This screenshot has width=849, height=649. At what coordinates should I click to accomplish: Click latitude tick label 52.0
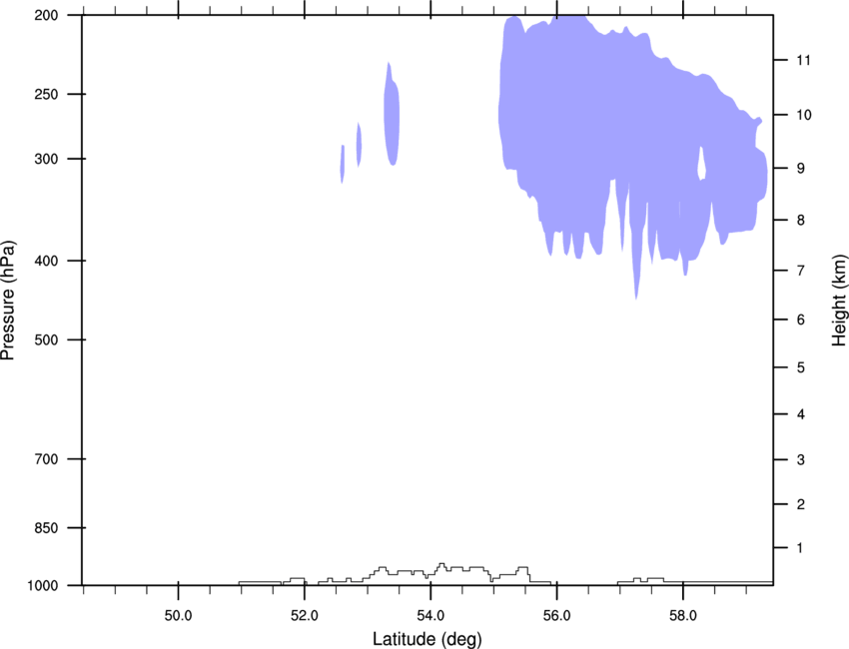[x=305, y=616]
